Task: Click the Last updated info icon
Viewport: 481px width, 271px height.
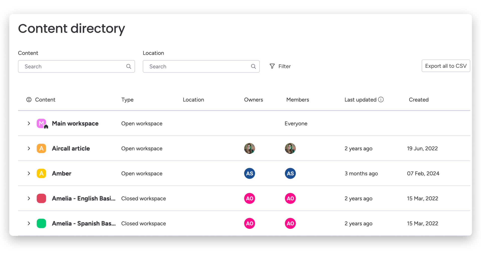Action: coord(381,100)
